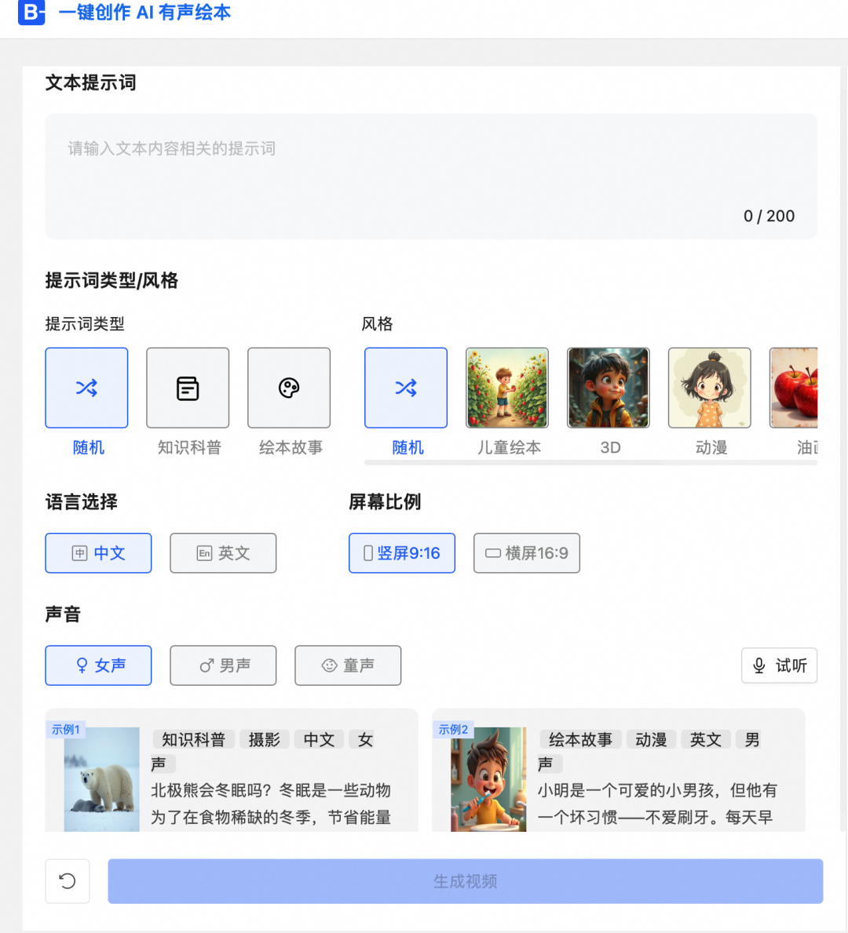The height and width of the screenshot is (933, 848).
Task: Pick the apple oil painting style thumbnail
Action: tap(793, 388)
